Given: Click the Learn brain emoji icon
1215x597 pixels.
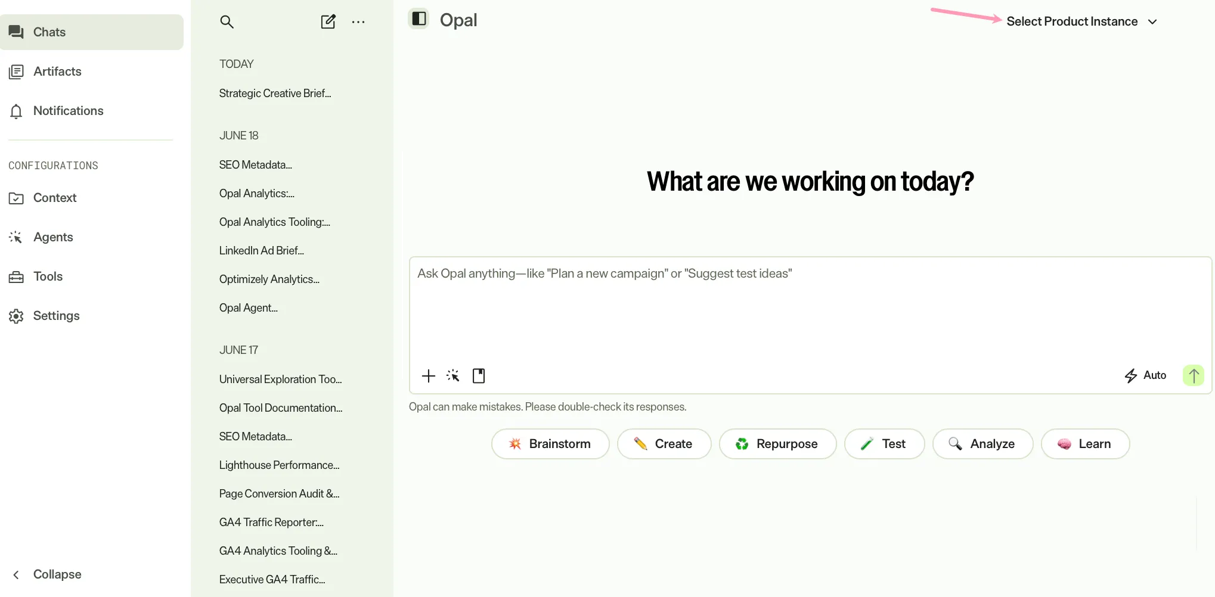Looking at the screenshot, I should click(1064, 444).
